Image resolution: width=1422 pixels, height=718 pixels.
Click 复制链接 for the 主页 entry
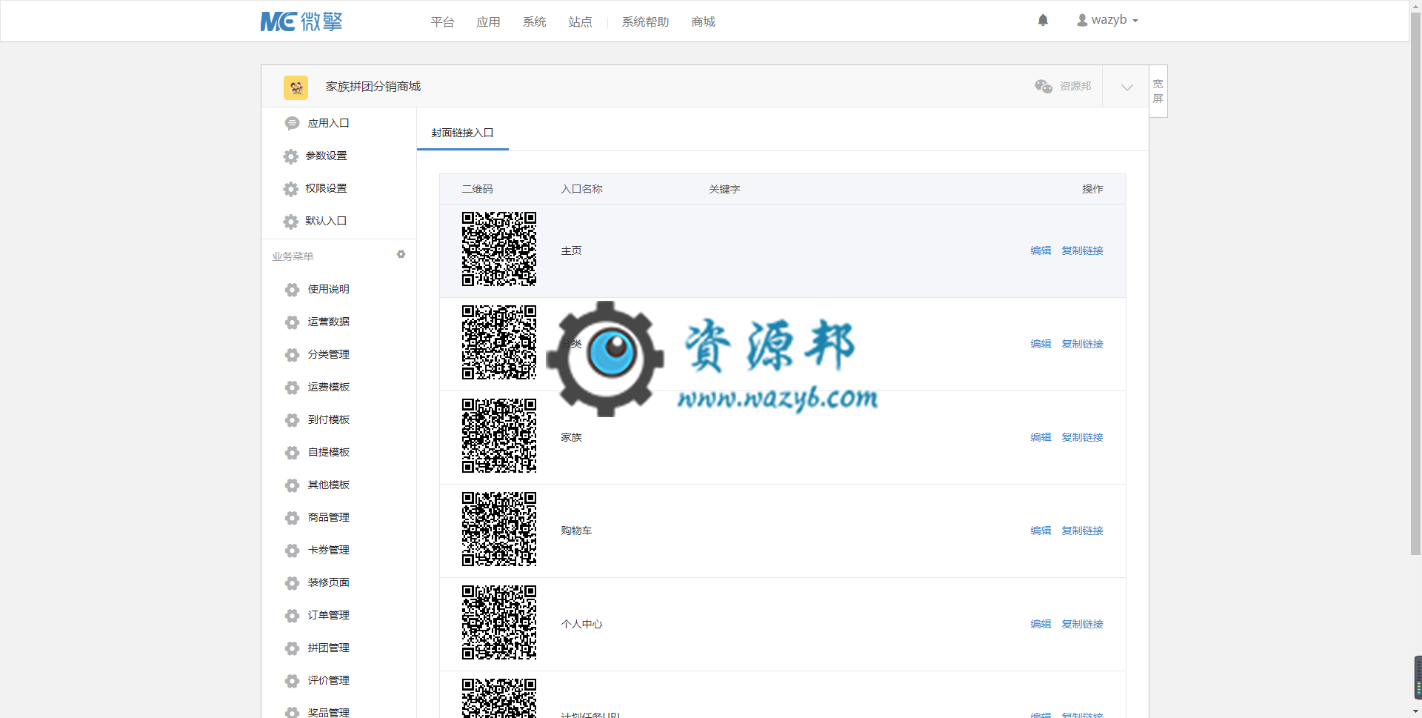(1082, 250)
